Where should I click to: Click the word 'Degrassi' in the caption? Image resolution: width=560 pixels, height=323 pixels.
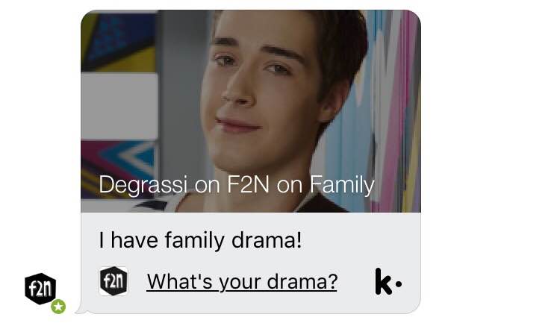click(143, 185)
